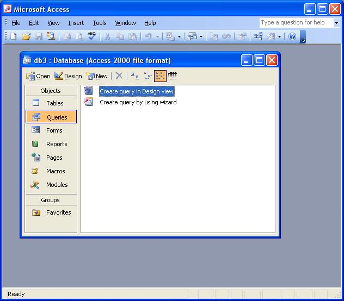Open Microsoft Access Help question icon
The height and width of the screenshot is (301, 344).
pyautogui.click(x=292, y=36)
